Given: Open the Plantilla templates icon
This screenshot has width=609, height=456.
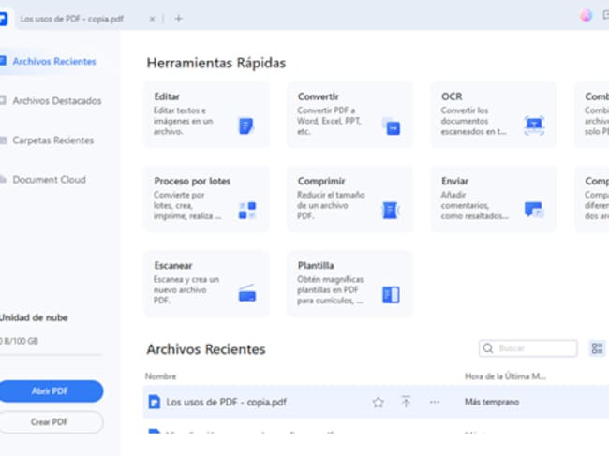Looking at the screenshot, I should [x=391, y=294].
